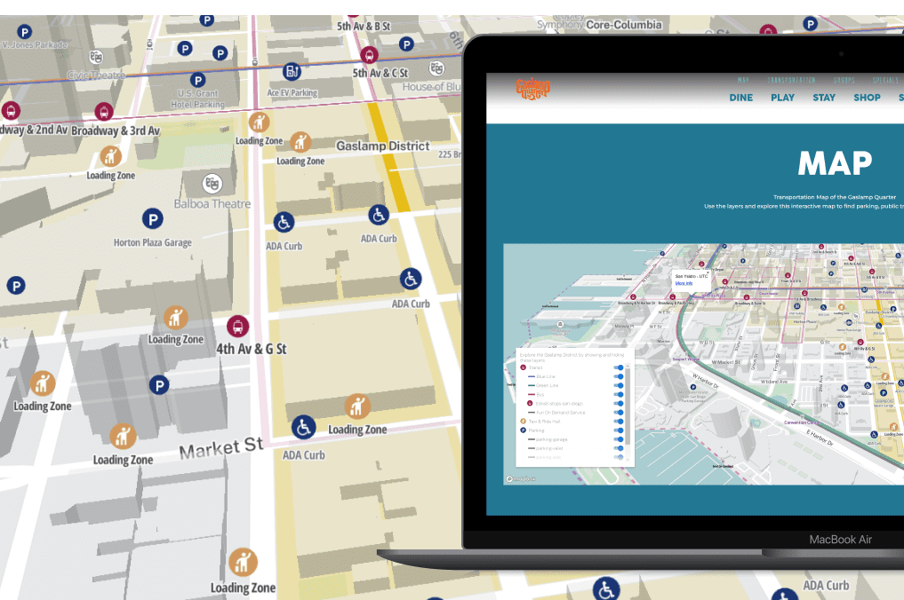Toggle the Parking layer switch
Viewport: 904px width, 600px height.
[x=619, y=430]
